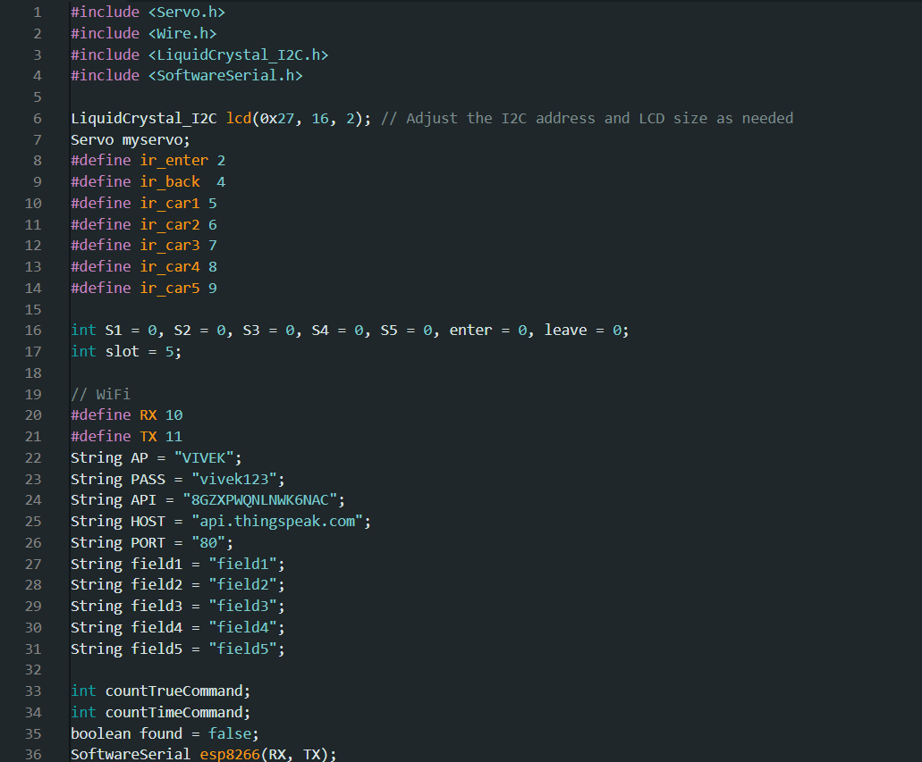922x762 pixels.
Task: Click the countTimeCommand variable
Action: click(174, 712)
